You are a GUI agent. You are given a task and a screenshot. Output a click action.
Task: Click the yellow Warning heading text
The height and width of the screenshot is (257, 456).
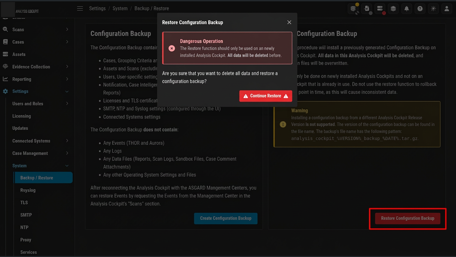click(x=299, y=110)
